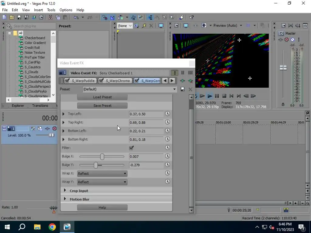Toggle the S_WarpChroma effect checkbox
The image size is (311, 233).
[x=101, y=81]
